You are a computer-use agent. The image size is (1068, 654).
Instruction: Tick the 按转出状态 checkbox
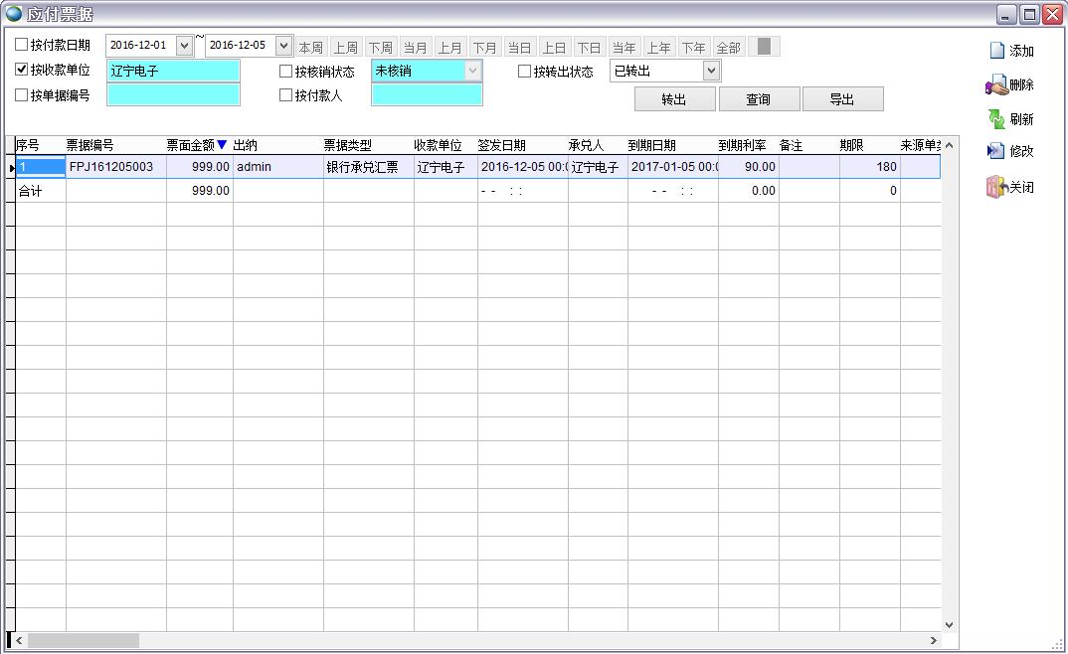[x=525, y=71]
